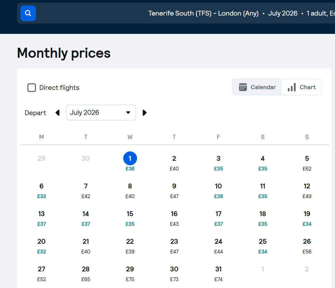Pick July 31 priced at £74

coord(218,273)
